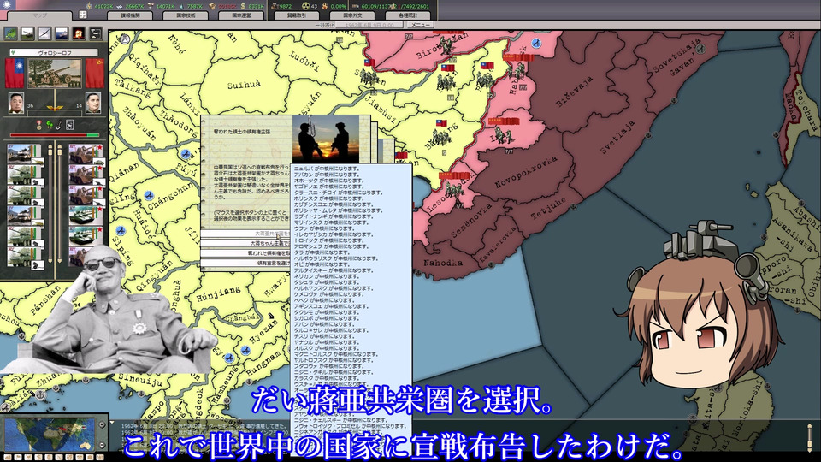Select the air units (plane) map mode icon

click(x=45, y=33)
